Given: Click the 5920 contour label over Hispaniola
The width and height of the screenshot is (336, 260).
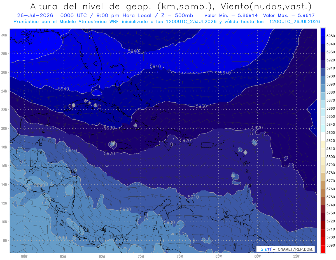Looking at the screenshot, I should pos(185,140).
